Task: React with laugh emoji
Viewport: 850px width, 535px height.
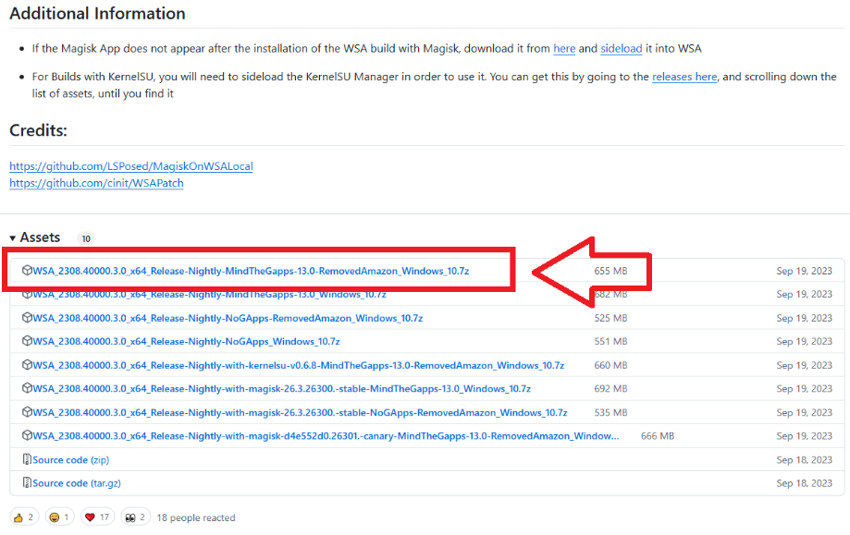Action: [59, 517]
